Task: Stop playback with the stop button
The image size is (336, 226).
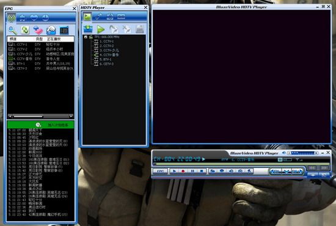Action: [x=201, y=171]
